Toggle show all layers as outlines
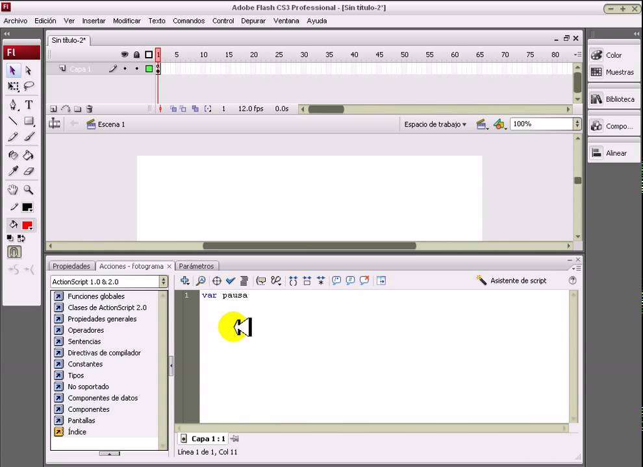Viewport: 643px width, 467px height. pyautogui.click(x=149, y=54)
